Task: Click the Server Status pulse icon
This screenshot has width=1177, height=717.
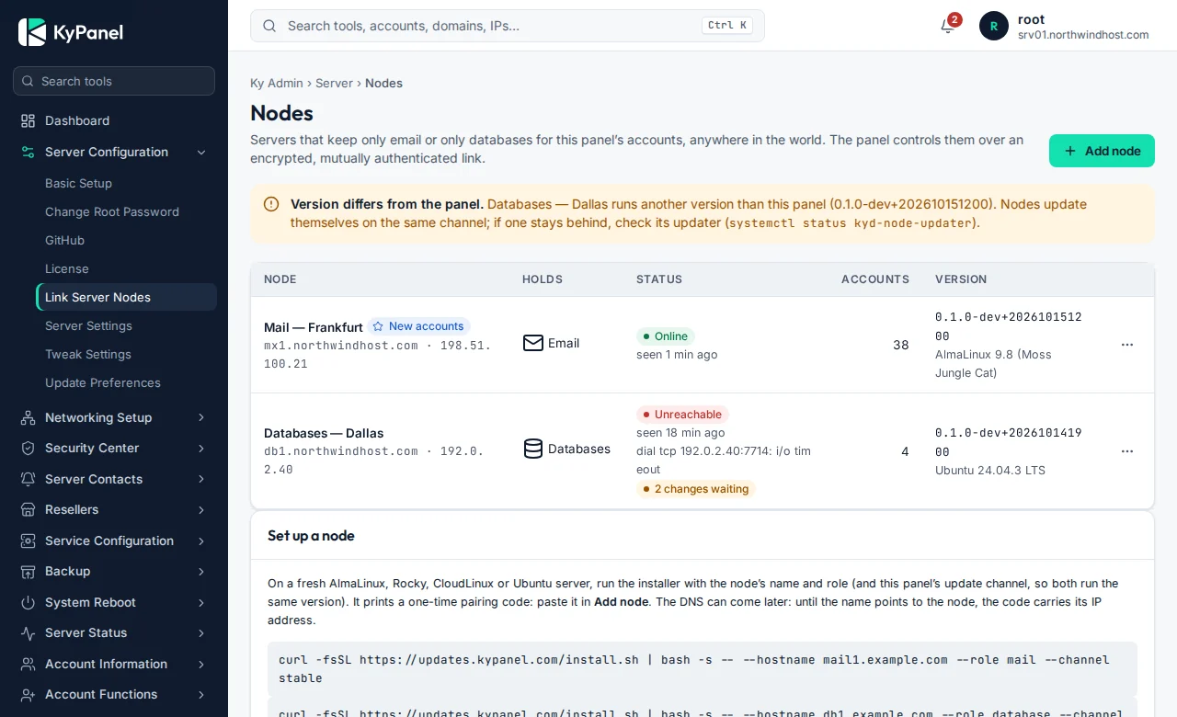Action: tap(29, 633)
